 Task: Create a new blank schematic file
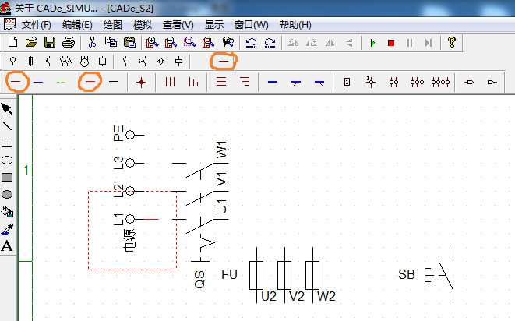[x=12, y=42]
